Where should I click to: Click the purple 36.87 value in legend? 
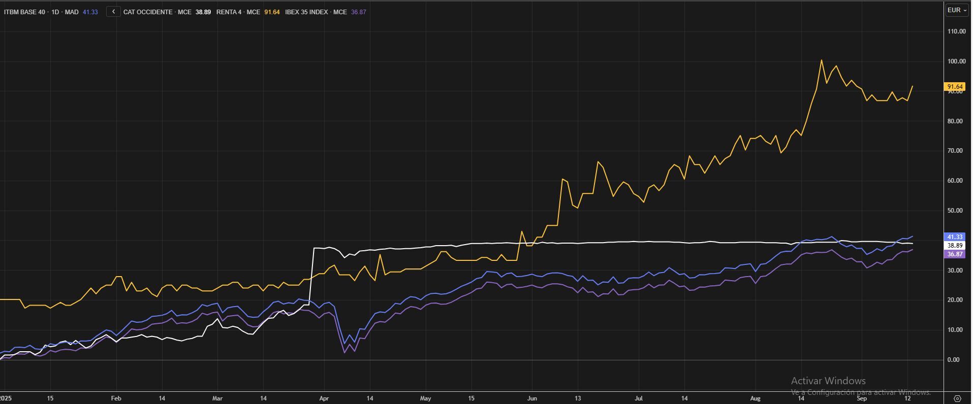(x=359, y=12)
